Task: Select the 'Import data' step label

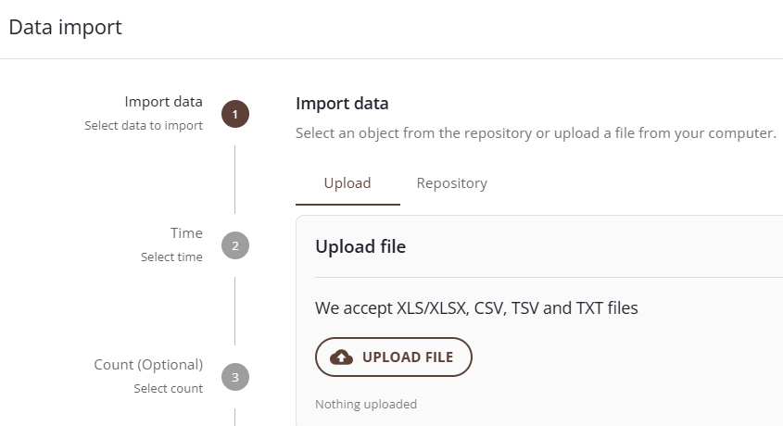Action: pyautogui.click(x=163, y=102)
